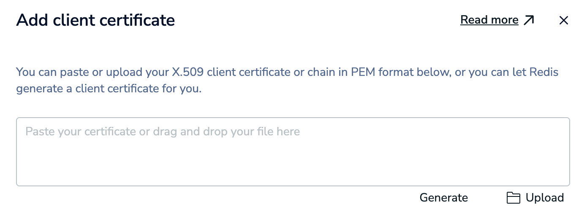The height and width of the screenshot is (215, 587).
Task: Click the Upload button label
Action: coord(544,198)
